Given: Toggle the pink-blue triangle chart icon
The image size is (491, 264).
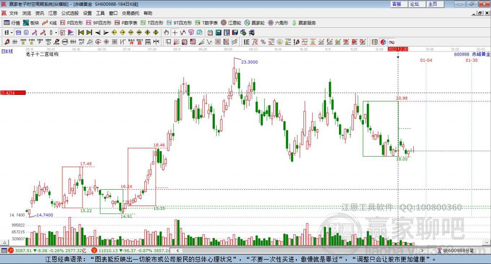Looking at the screenshot, I should pos(71,33).
